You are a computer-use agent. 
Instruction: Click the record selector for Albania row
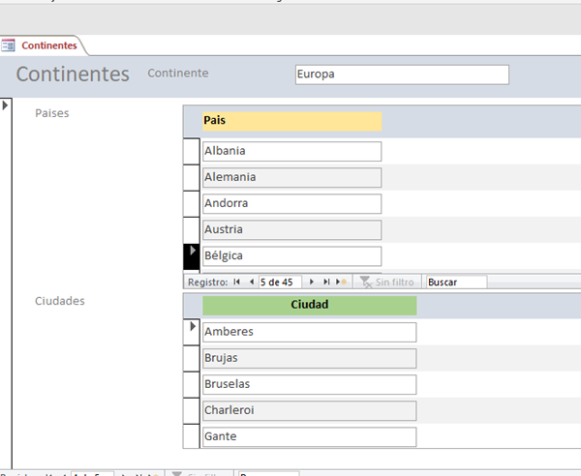192,151
